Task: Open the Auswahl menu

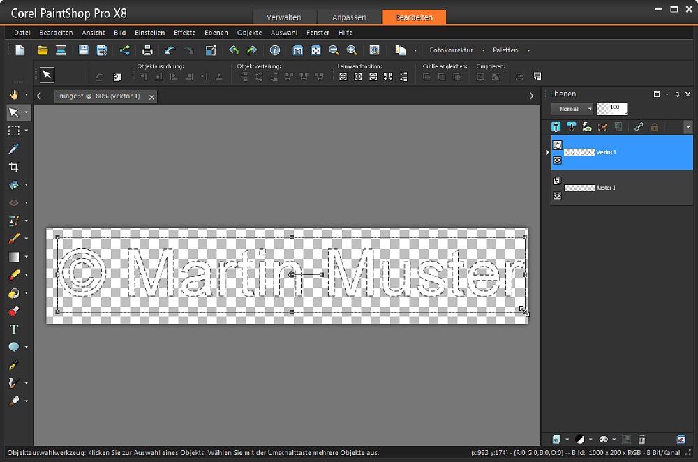Action: point(283,33)
